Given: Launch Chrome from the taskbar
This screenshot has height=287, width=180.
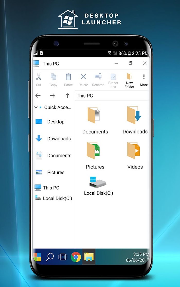Looking at the screenshot, I should 76,257.
